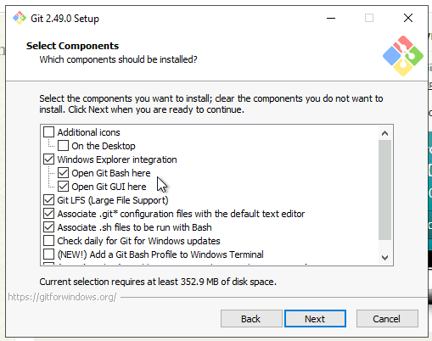The image size is (432, 341).
Task: Click the scroll down arrow in components list
Action: (384, 258)
